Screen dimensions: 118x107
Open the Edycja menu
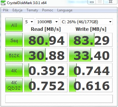(17, 10)
